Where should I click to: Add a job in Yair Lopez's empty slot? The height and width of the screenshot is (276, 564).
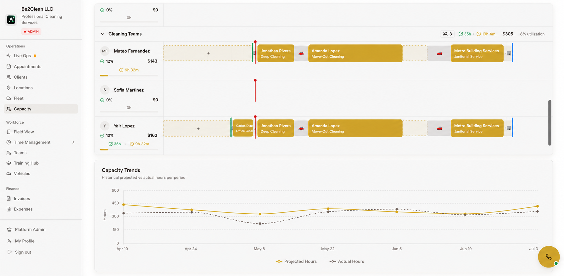tap(198, 128)
